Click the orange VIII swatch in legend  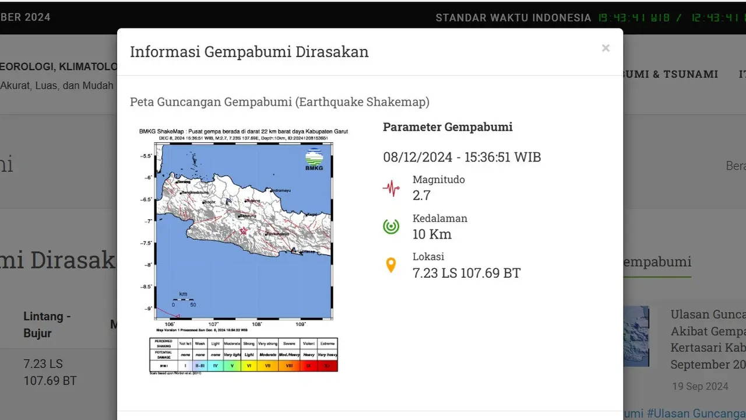289,366
